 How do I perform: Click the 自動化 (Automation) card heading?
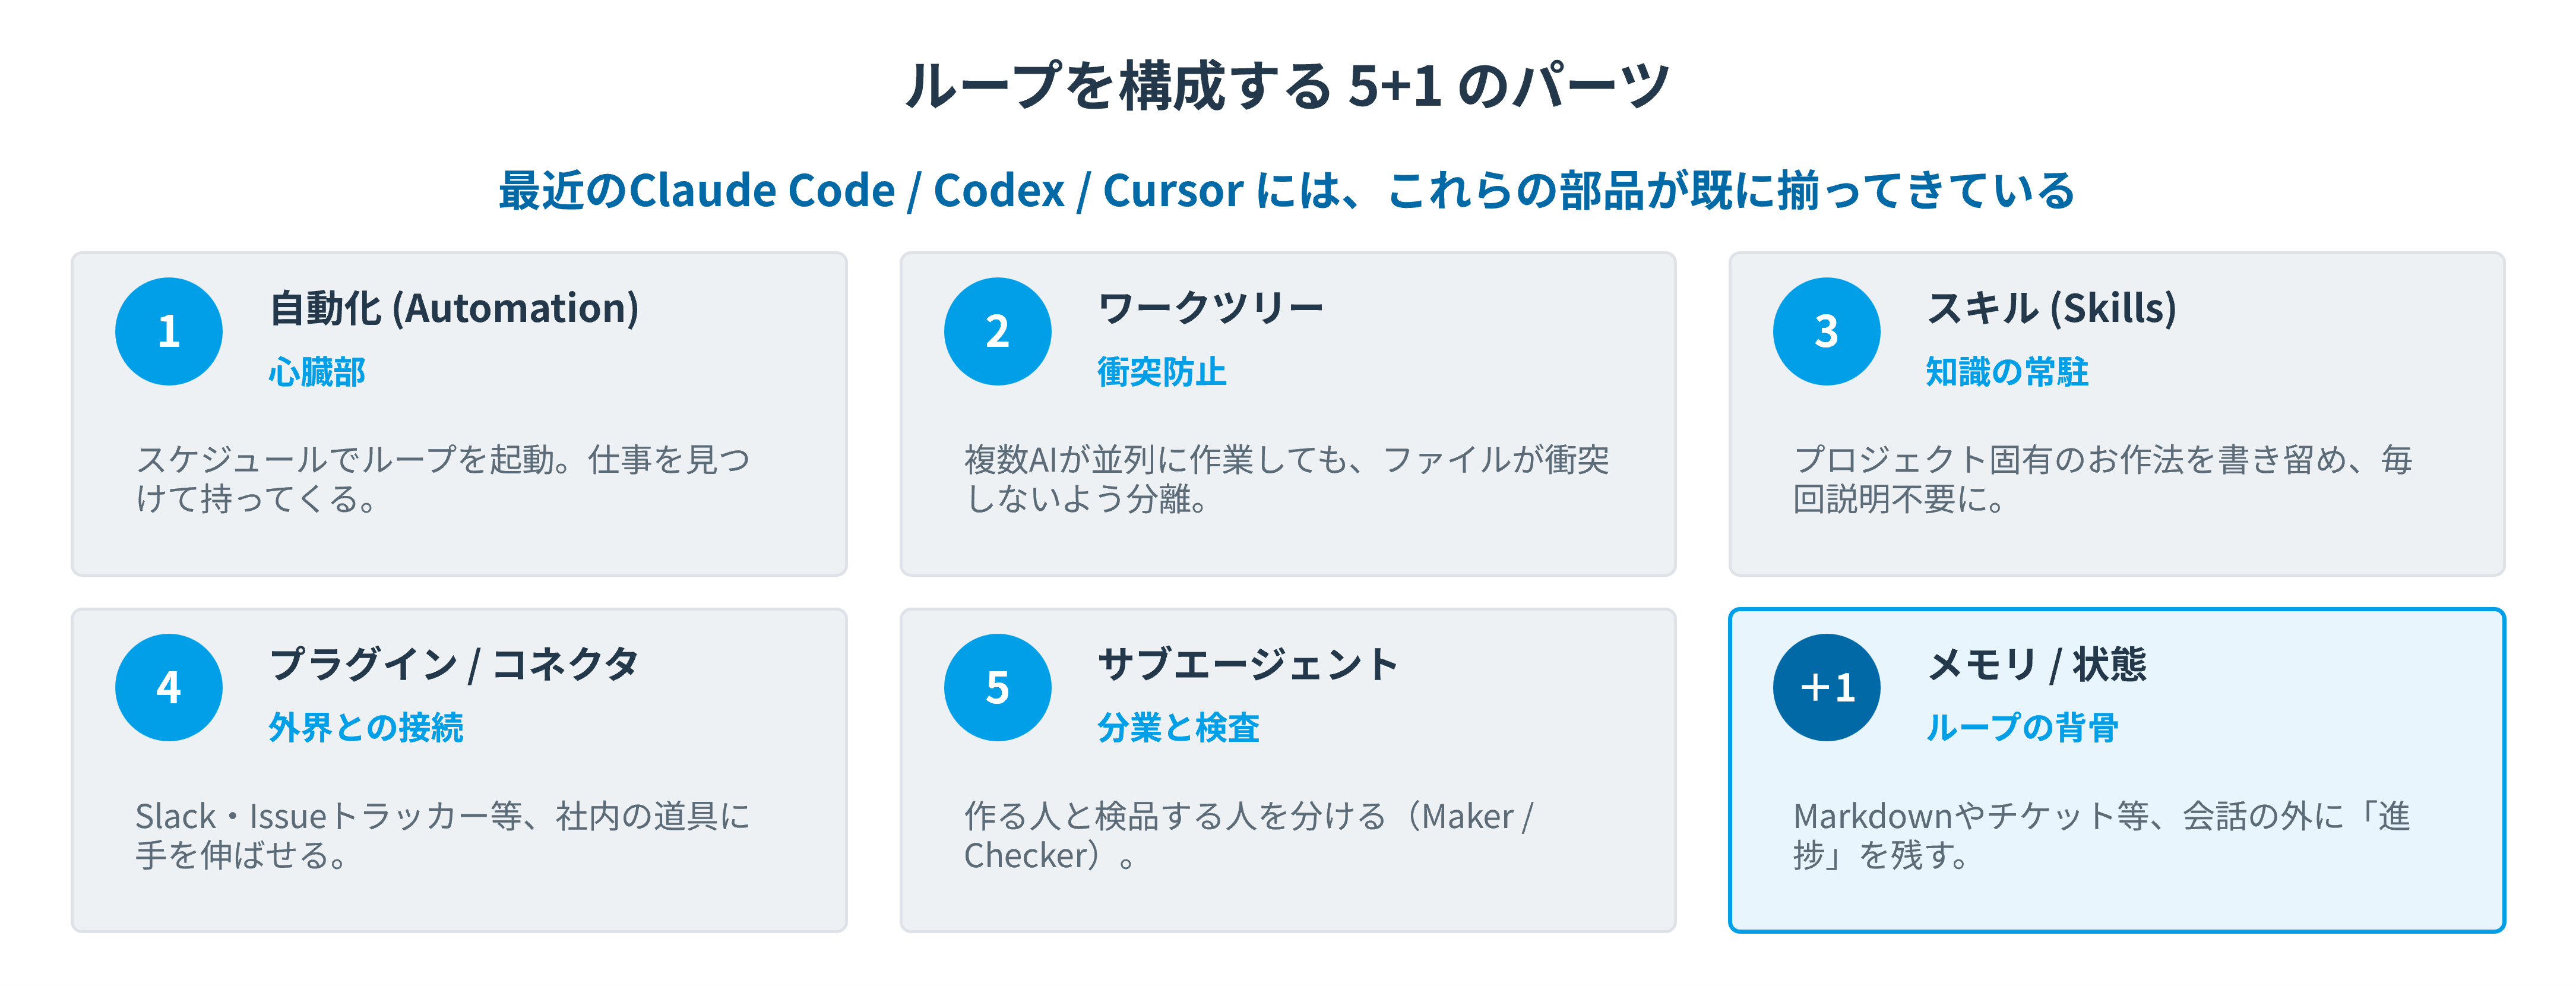click(x=454, y=308)
